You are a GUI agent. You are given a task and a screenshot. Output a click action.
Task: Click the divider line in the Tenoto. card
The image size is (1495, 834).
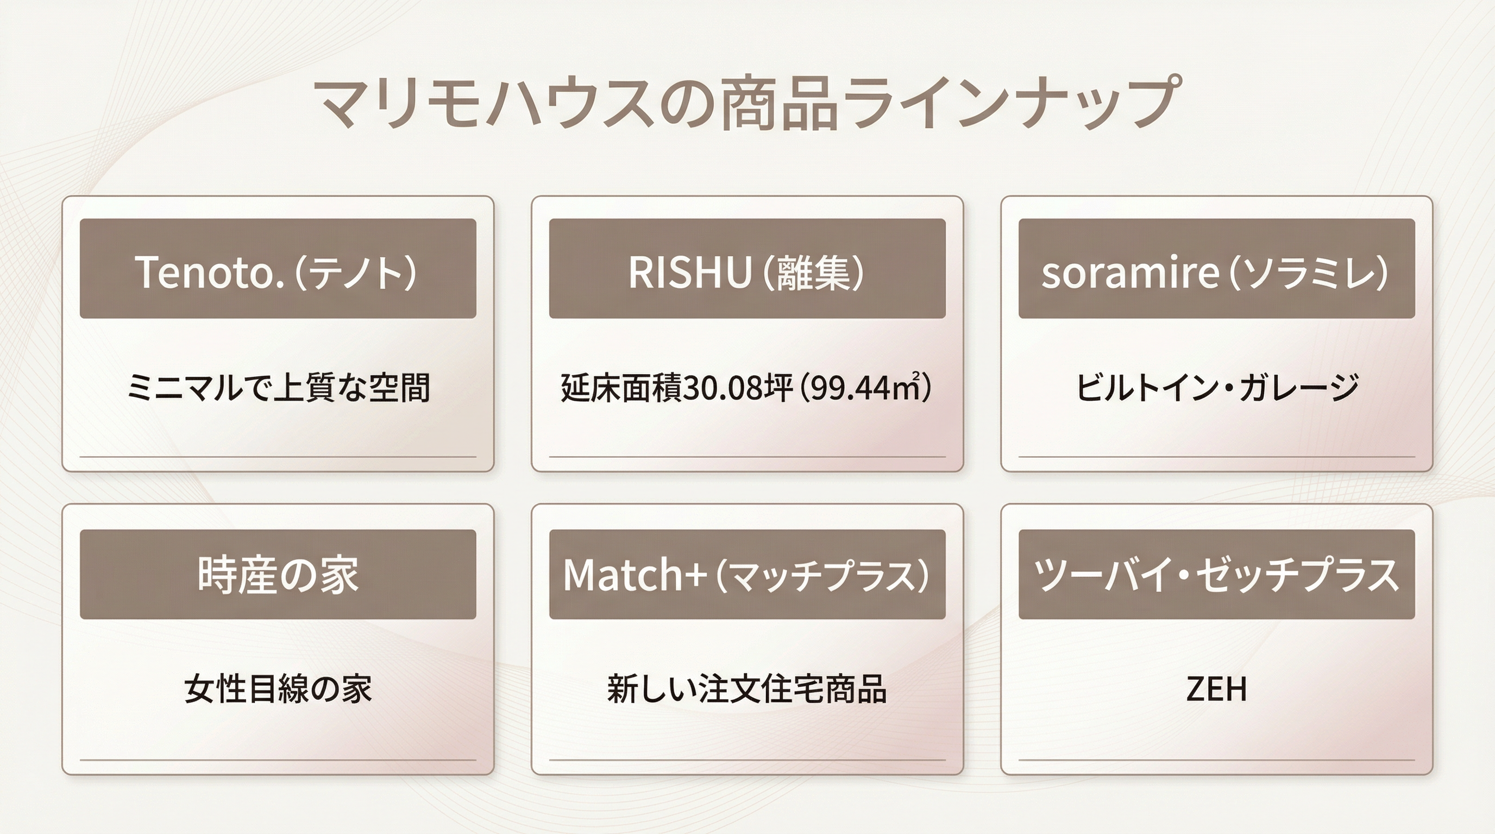click(278, 457)
